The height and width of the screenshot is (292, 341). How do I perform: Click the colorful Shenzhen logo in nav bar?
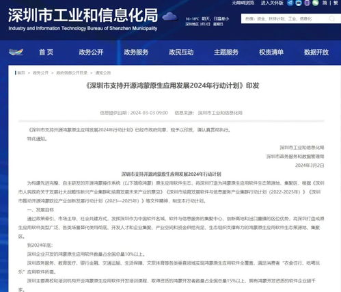pos(16,52)
